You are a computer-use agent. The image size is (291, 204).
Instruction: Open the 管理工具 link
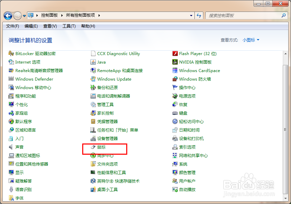[105, 104]
